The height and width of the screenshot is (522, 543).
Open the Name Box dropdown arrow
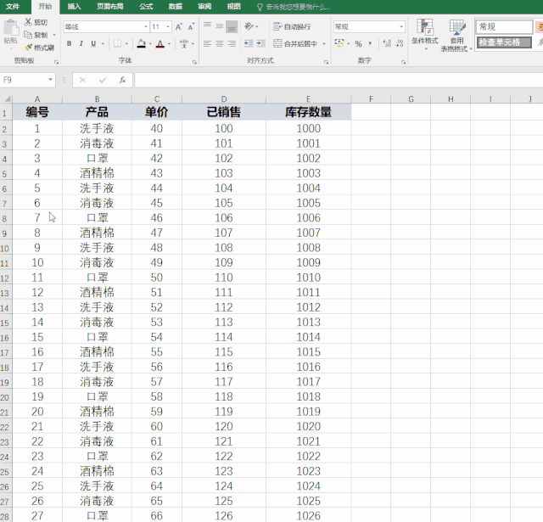(51, 80)
